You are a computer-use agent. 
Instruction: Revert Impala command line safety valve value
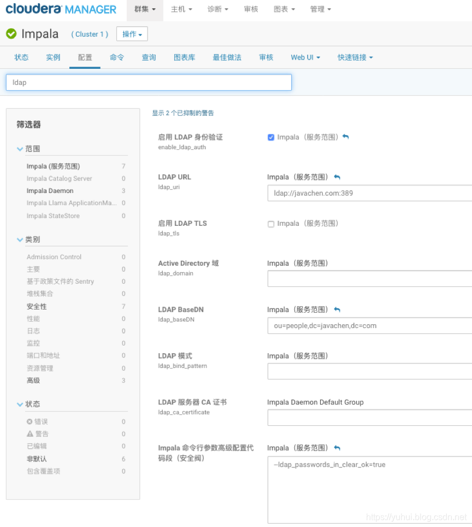pos(337,448)
